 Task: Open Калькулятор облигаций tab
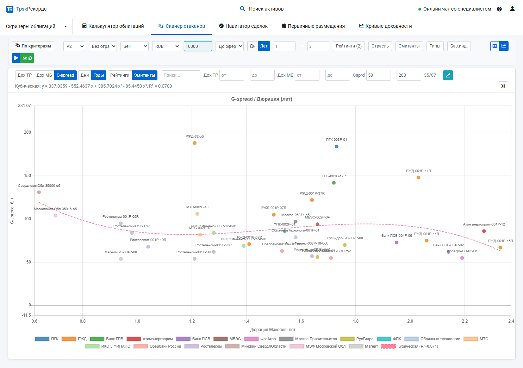pyautogui.click(x=113, y=26)
